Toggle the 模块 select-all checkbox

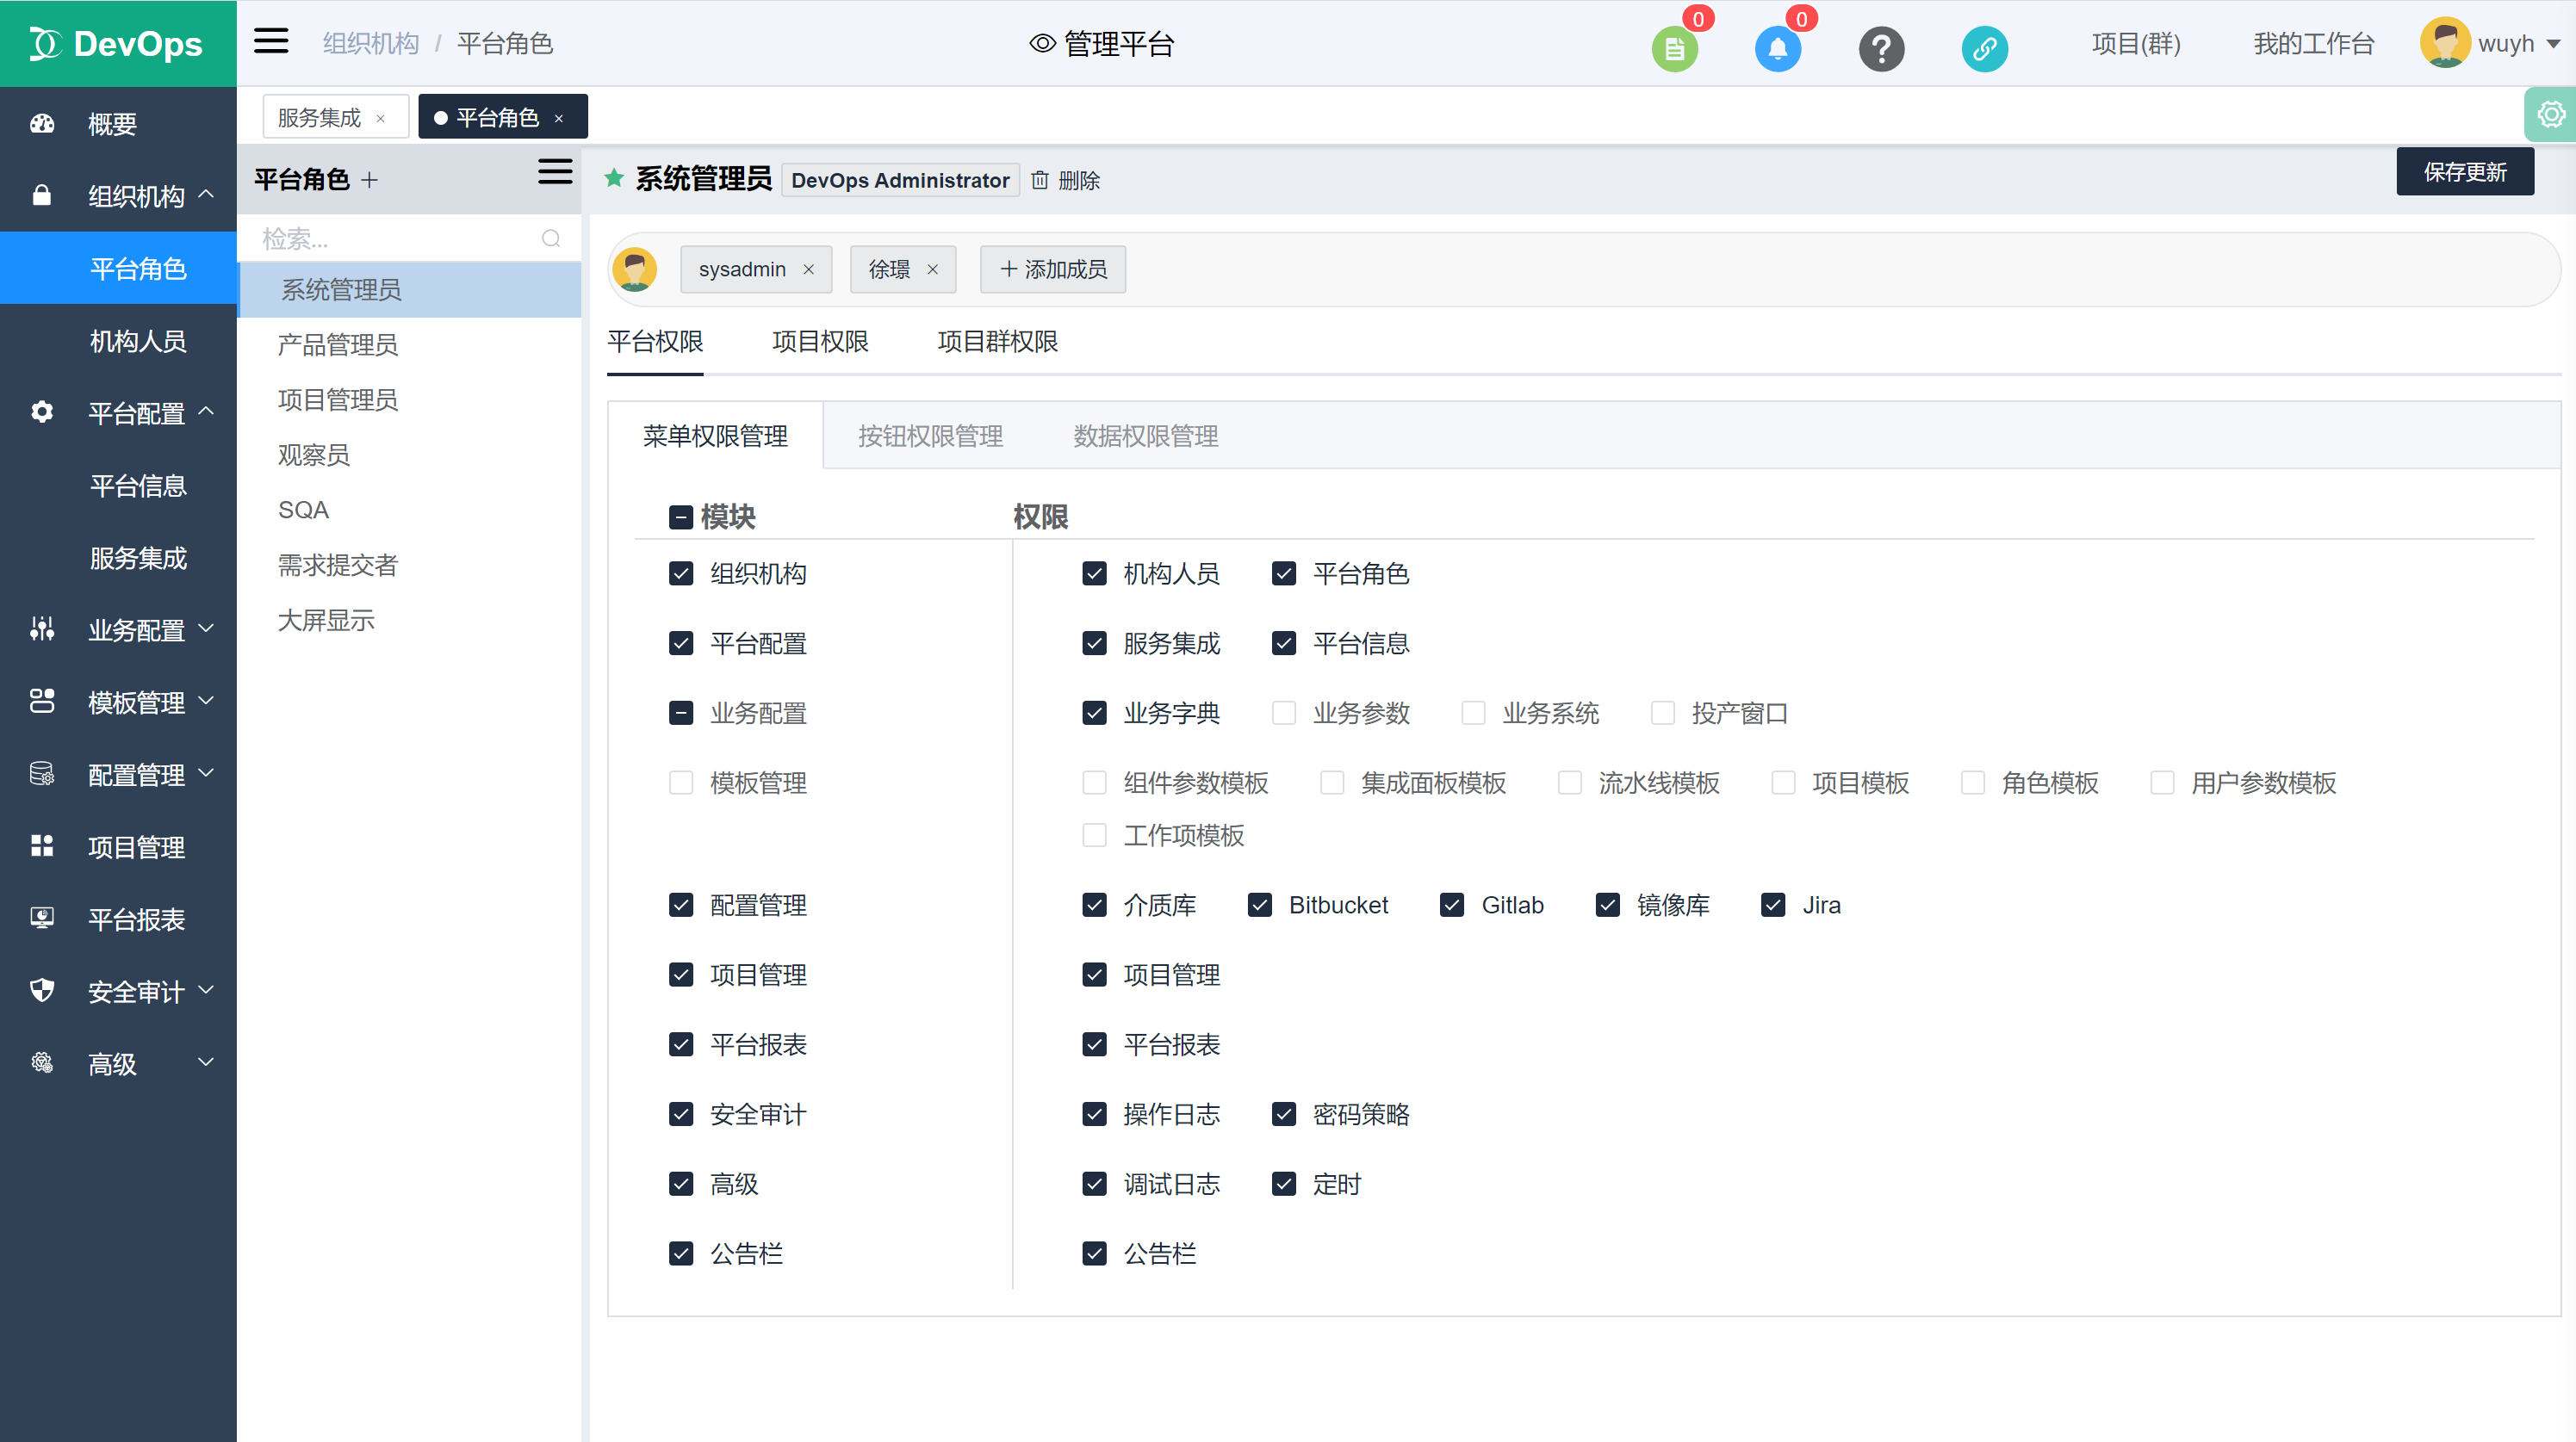click(x=680, y=517)
